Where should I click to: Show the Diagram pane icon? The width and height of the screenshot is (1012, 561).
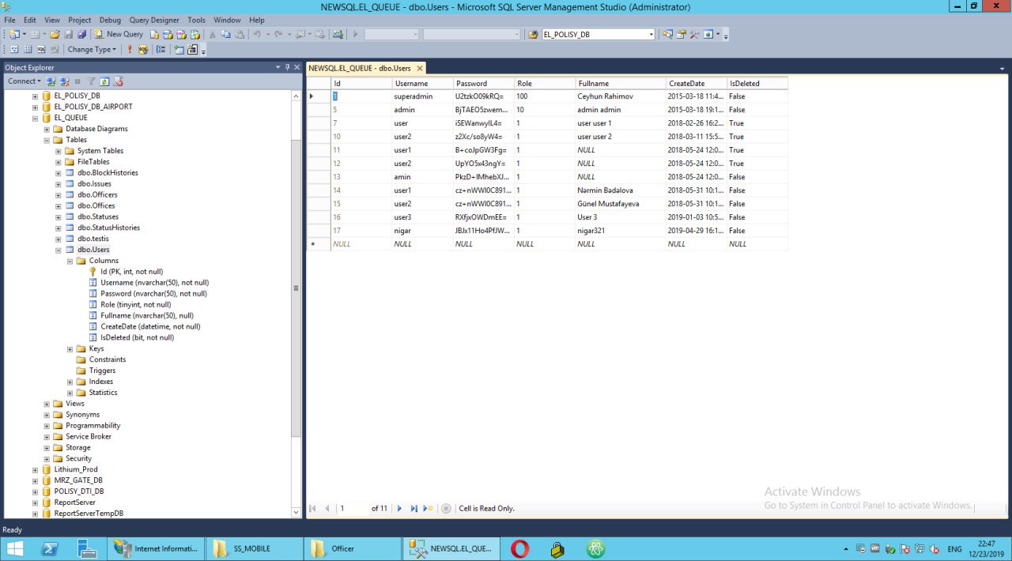14,49
